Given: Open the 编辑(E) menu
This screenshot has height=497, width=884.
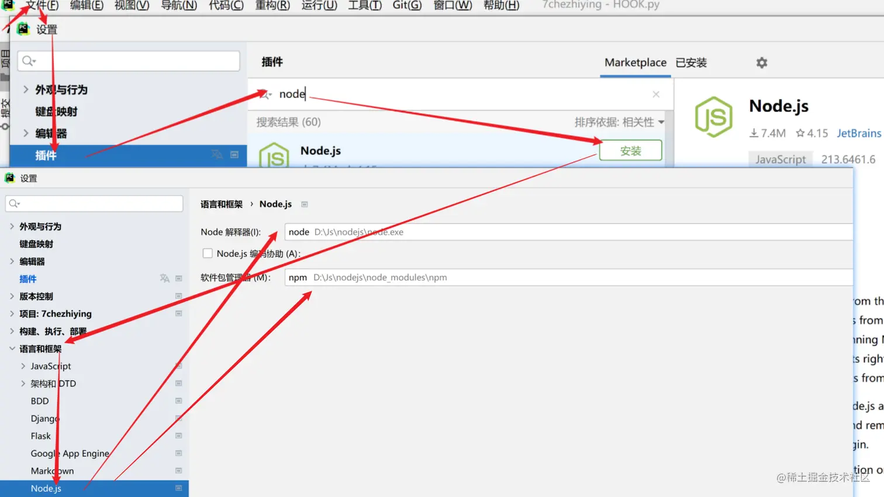Looking at the screenshot, I should point(87,5).
